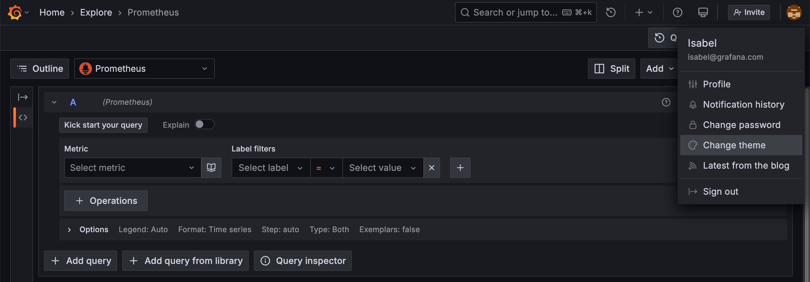Open the metrics explorer book icon
The height and width of the screenshot is (282, 810).
tap(211, 168)
